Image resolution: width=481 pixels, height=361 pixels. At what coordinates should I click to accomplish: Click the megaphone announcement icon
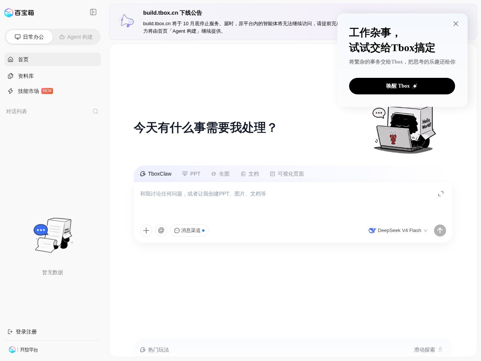tap(126, 21)
